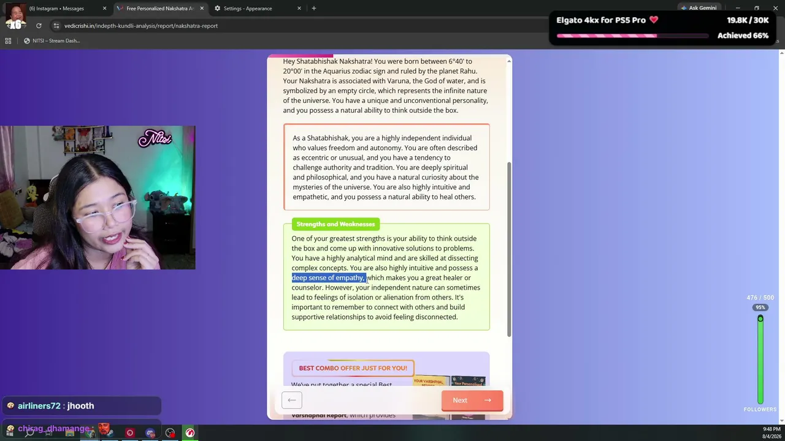Click the Next button

point(472,400)
